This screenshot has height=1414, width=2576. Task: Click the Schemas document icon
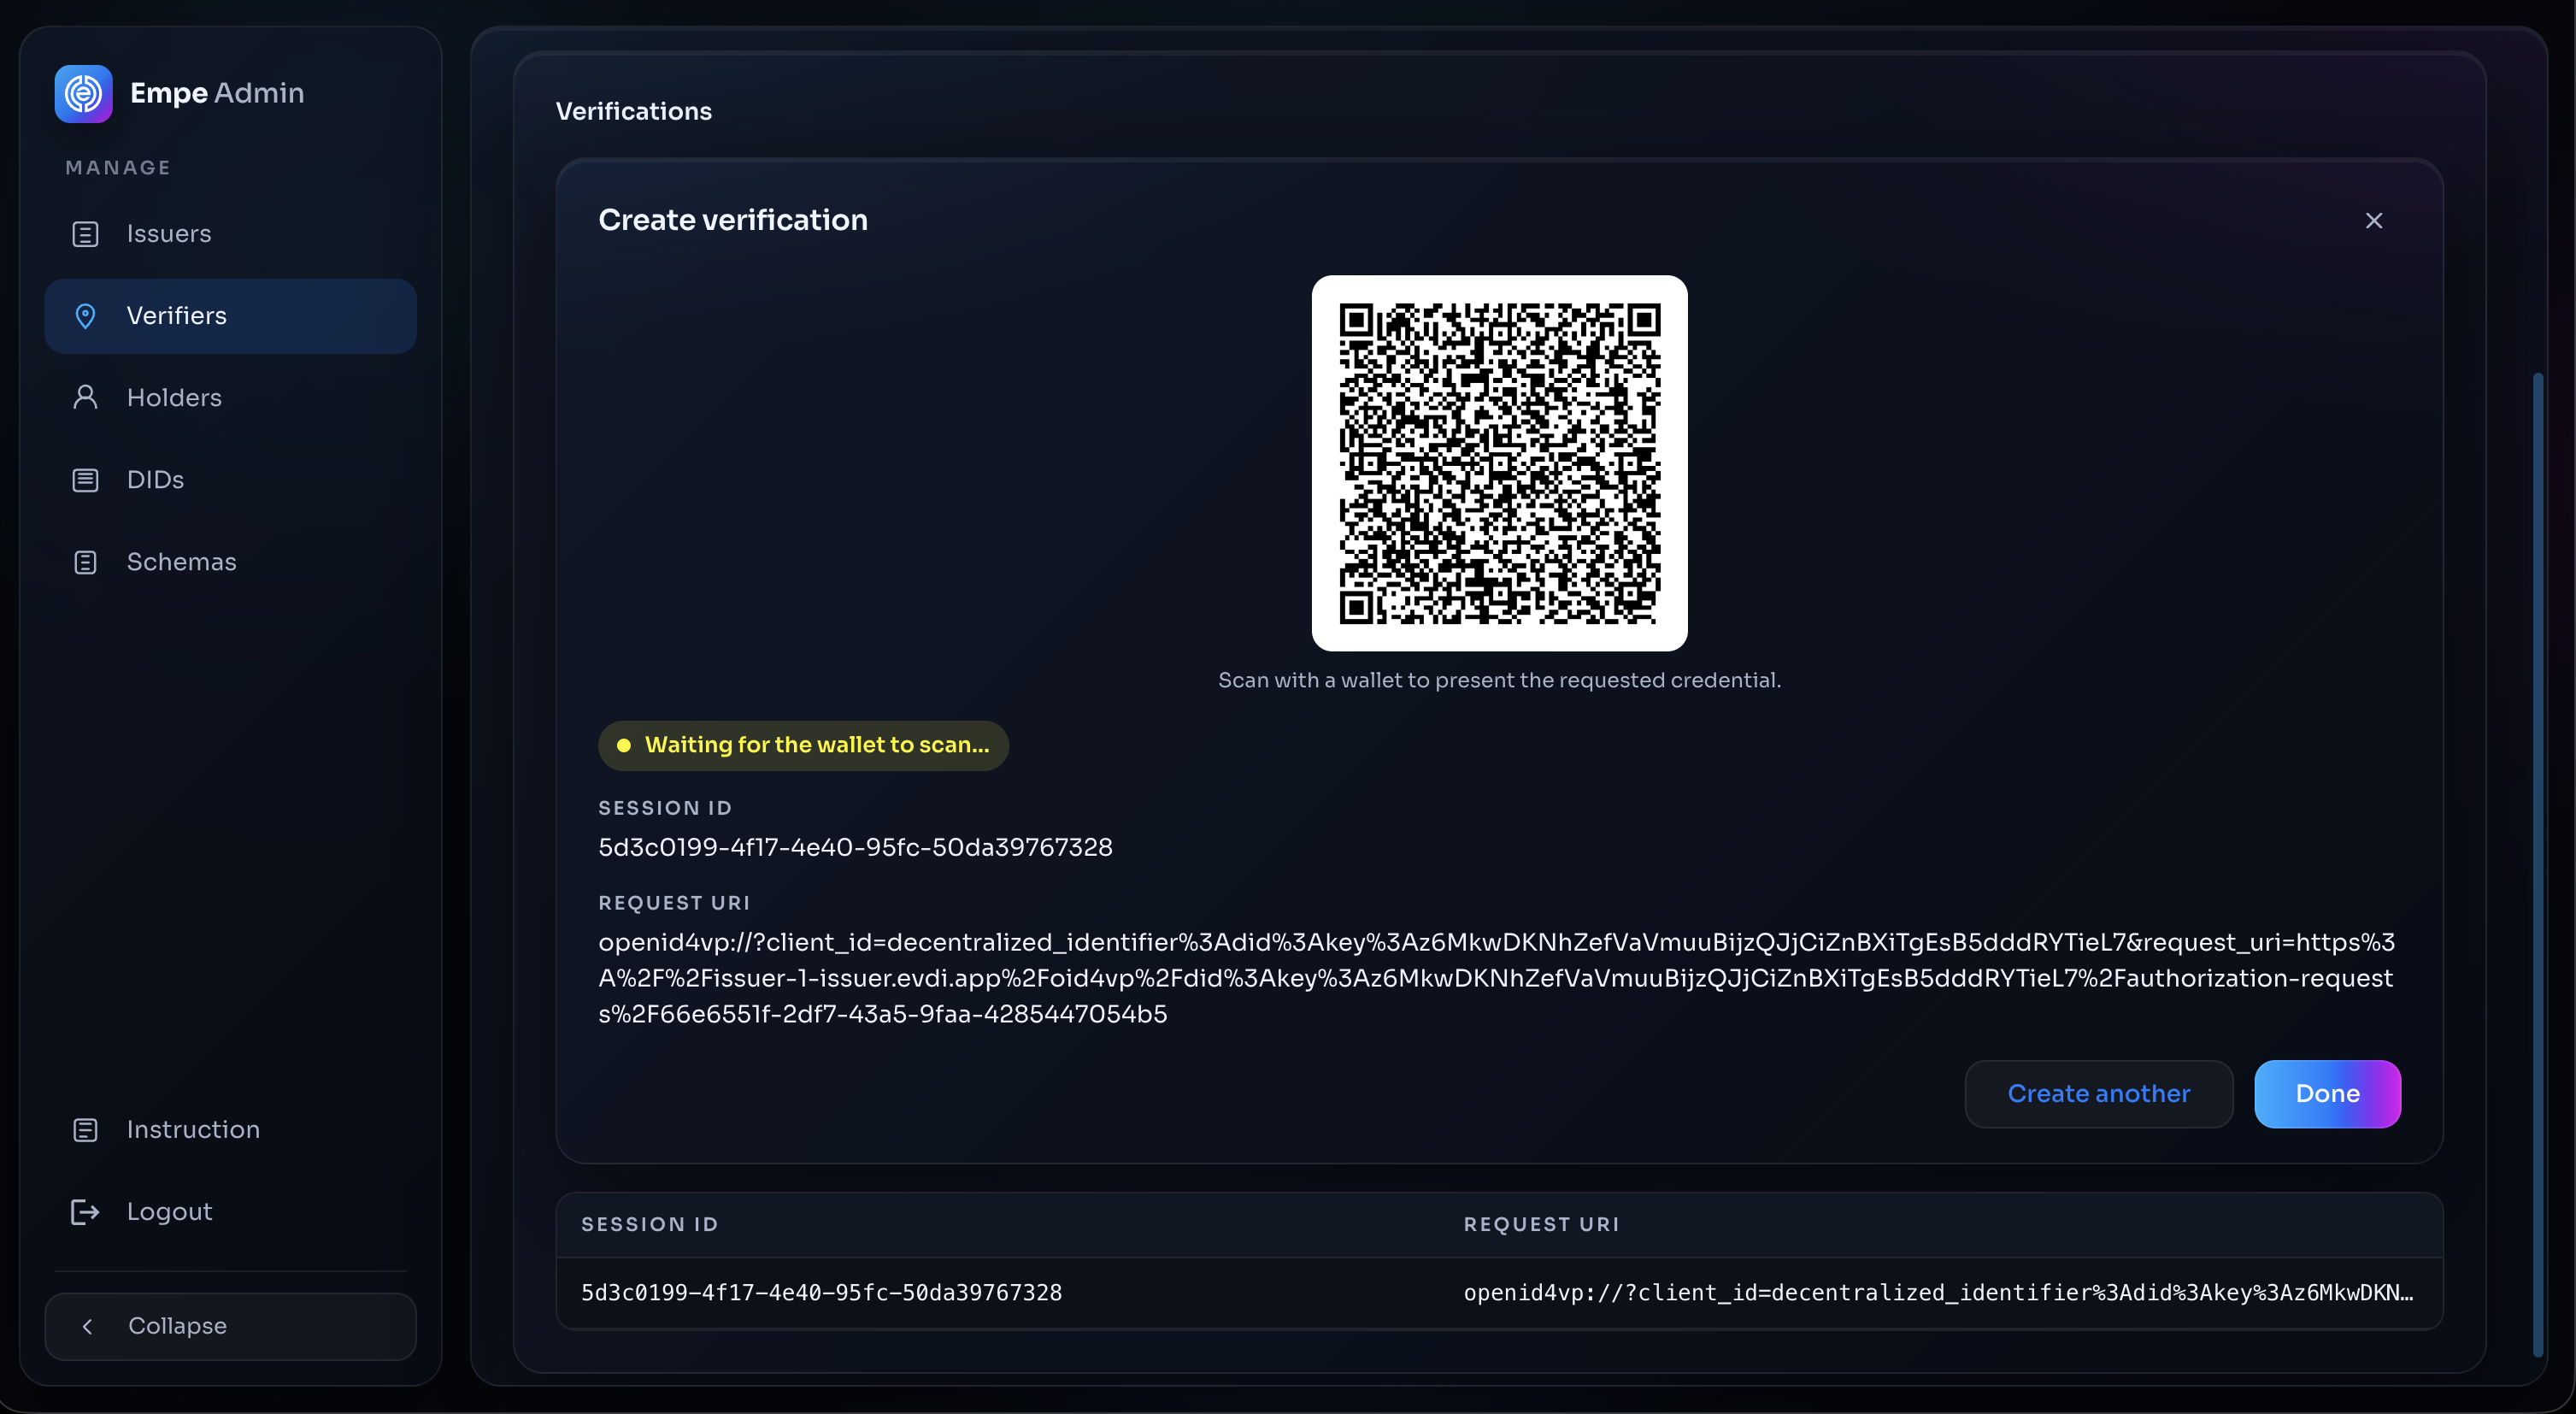(85, 562)
